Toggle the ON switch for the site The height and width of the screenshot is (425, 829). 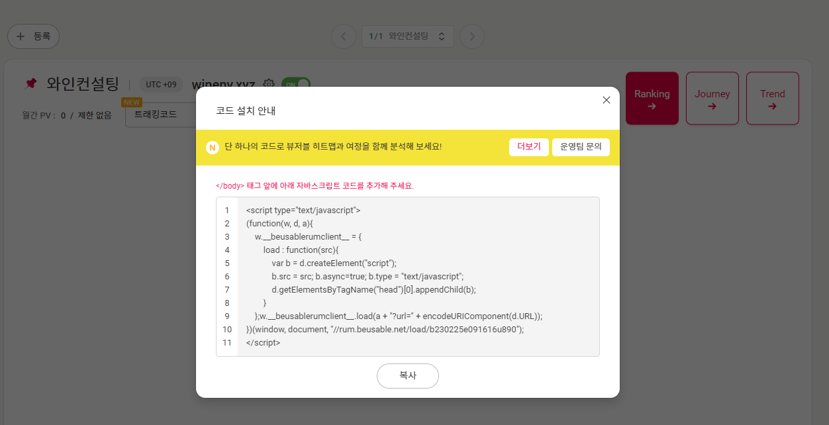pyautogui.click(x=295, y=83)
